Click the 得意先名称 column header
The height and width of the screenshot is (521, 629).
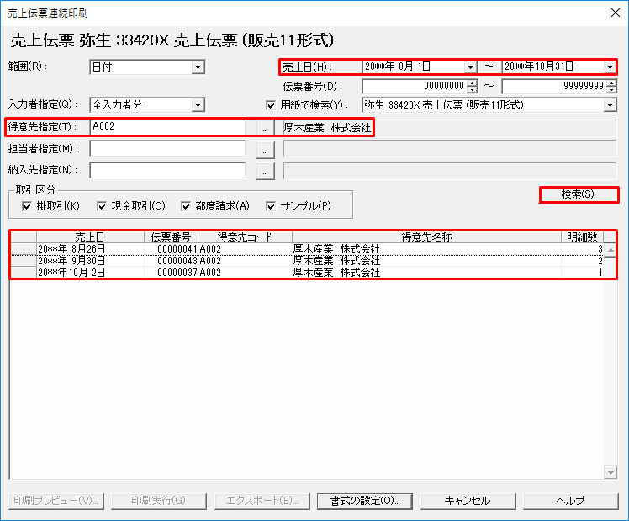(426, 237)
